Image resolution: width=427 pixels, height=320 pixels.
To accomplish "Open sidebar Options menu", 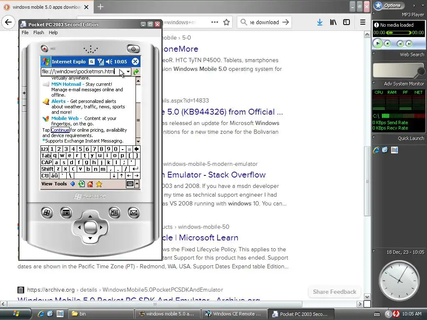I will (x=389, y=5).
